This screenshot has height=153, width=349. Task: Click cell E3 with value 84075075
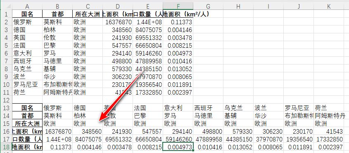[x=148, y=30]
